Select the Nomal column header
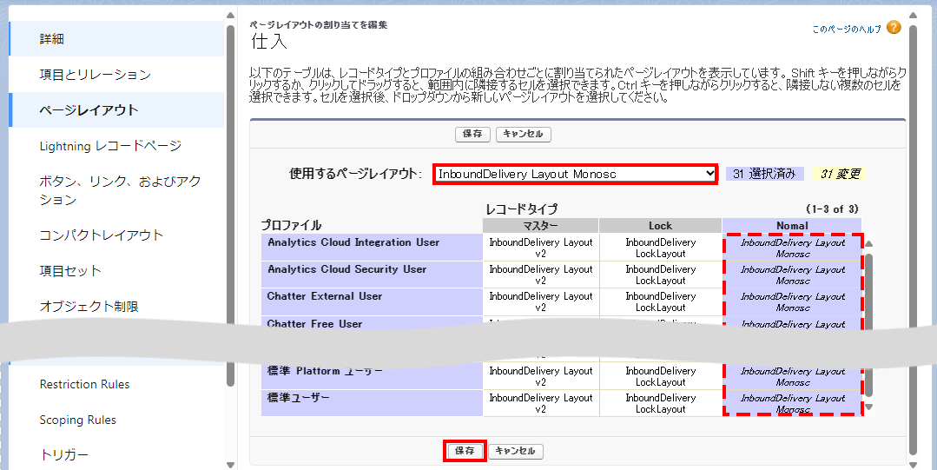 [x=792, y=226]
